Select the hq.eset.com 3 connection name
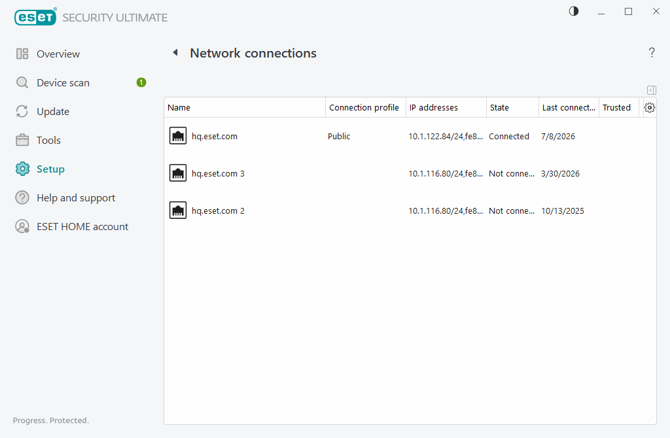Image resolution: width=670 pixels, height=438 pixels. click(218, 173)
